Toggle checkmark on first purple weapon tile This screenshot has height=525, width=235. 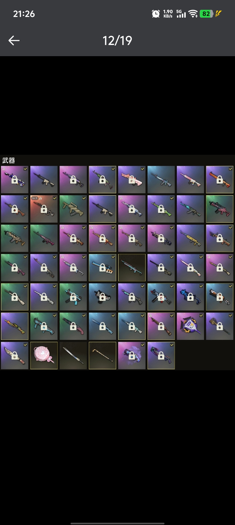pyautogui.click(x=25, y=169)
